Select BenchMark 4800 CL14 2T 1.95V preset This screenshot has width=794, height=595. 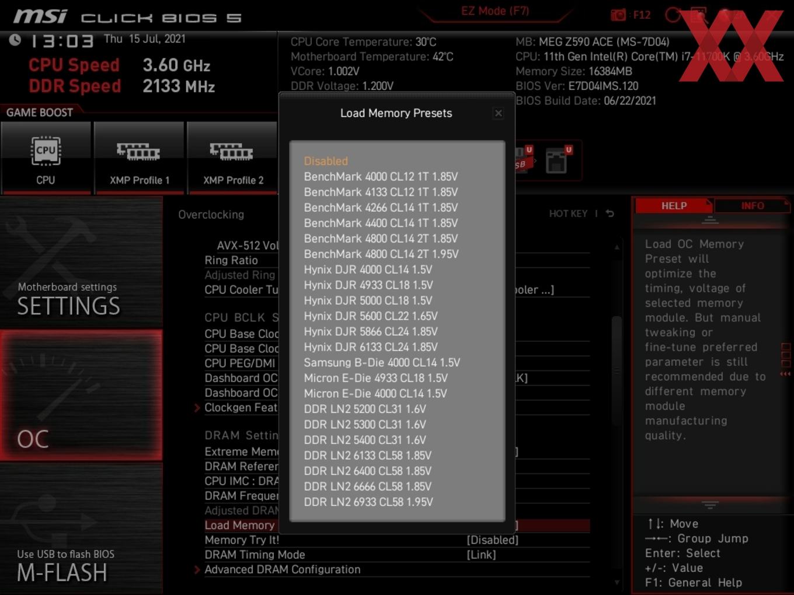(x=381, y=254)
